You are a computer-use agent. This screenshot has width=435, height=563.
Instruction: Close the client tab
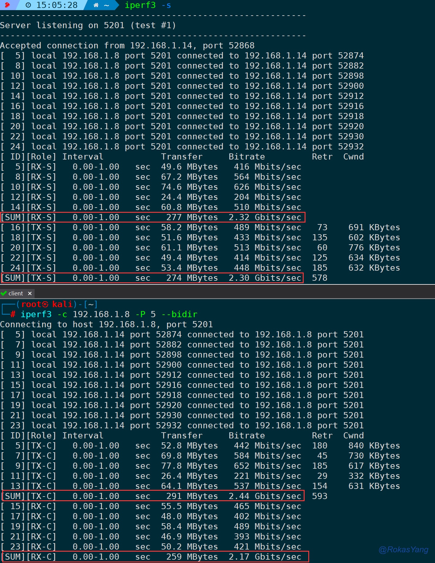(x=30, y=293)
